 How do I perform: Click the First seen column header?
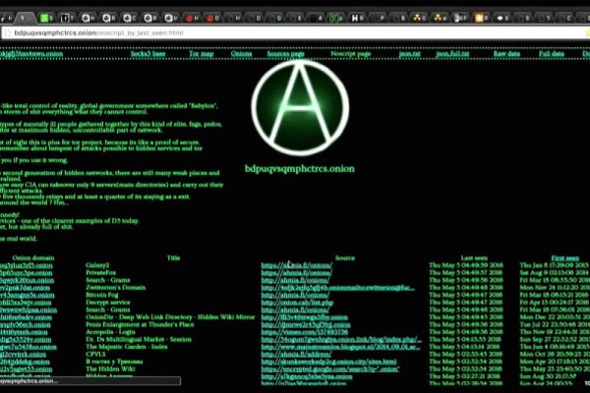(x=564, y=257)
